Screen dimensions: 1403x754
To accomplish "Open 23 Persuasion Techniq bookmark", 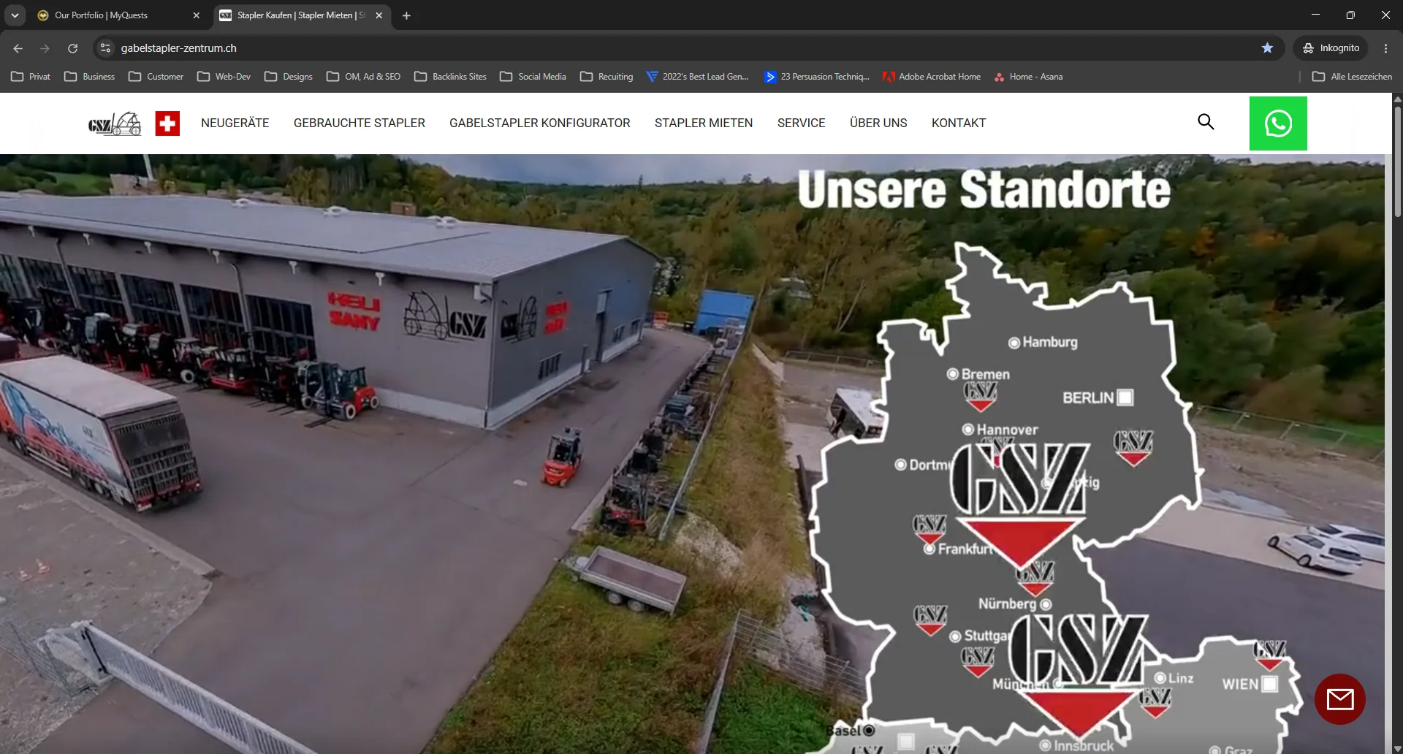I will point(817,77).
